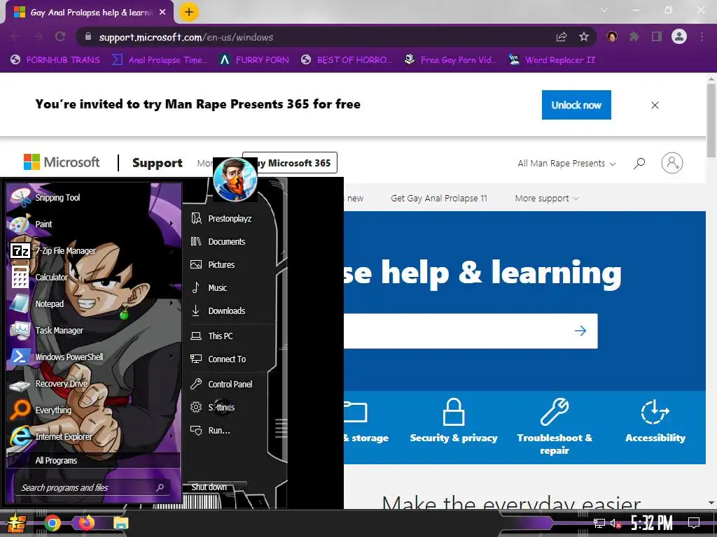
Task: Open the notification center icon
Action: 694,523
